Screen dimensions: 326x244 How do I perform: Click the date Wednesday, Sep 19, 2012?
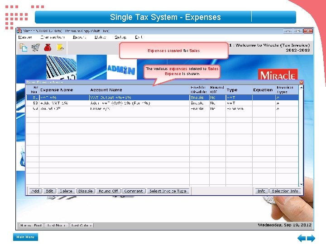click(285, 225)
